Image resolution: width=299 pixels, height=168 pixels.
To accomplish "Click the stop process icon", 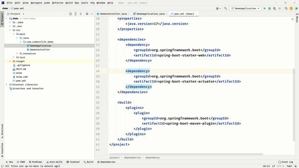I will [x=280, y=8].
